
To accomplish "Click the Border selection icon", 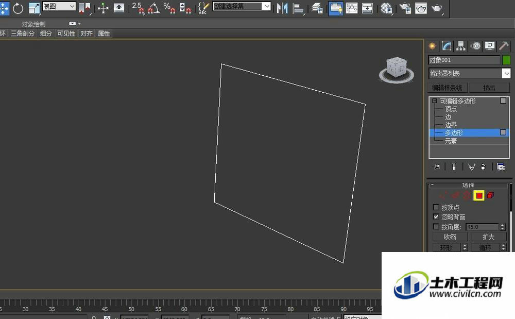I will coord(467,195).
